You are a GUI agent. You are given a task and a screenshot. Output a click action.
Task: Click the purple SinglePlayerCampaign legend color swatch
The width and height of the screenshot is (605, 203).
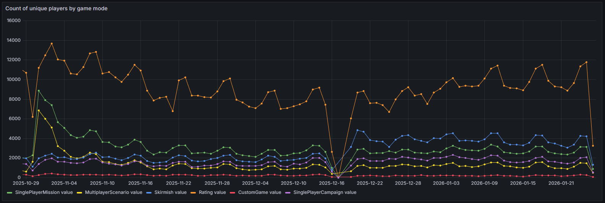click(288, 193)
